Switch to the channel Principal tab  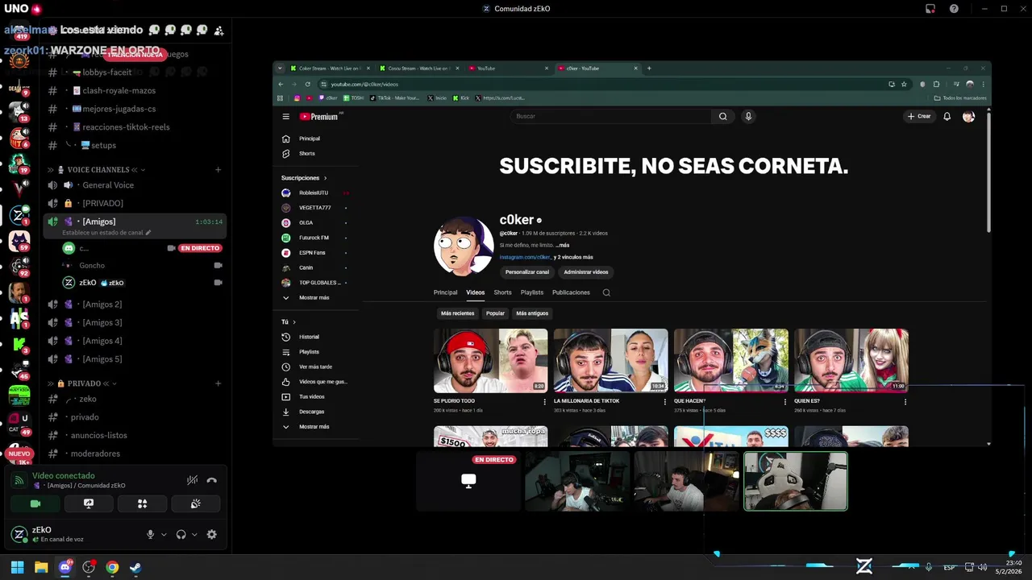[x=445, y=292]
